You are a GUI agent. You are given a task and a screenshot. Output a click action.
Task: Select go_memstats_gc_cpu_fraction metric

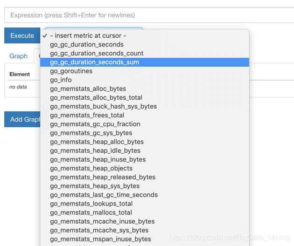click(145, 124)
